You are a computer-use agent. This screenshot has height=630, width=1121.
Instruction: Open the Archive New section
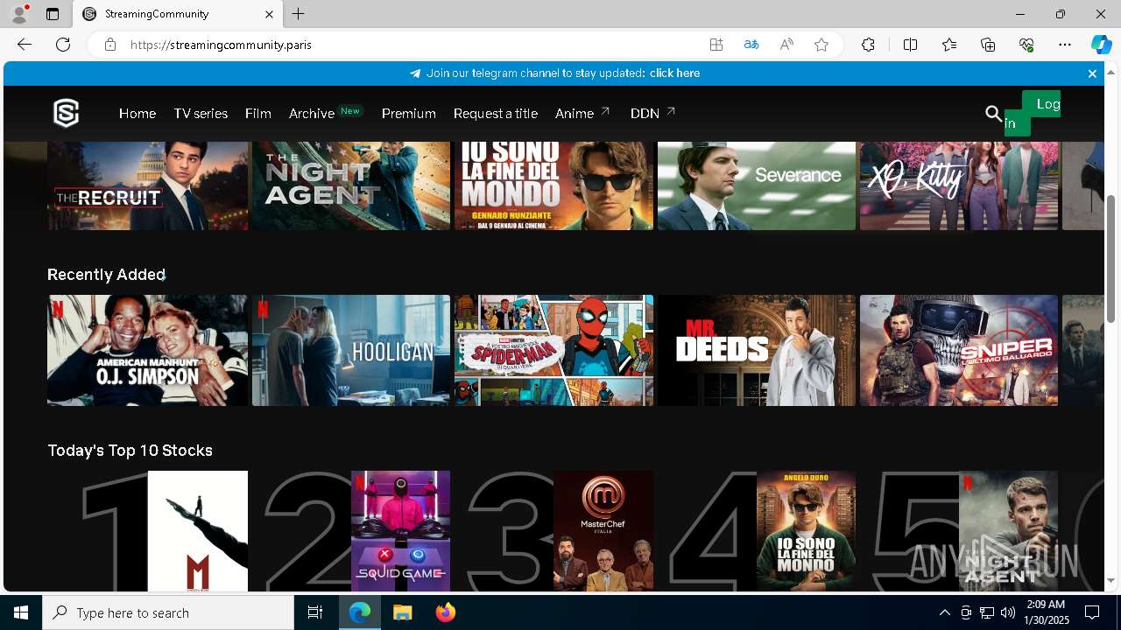tap(326, 113)
